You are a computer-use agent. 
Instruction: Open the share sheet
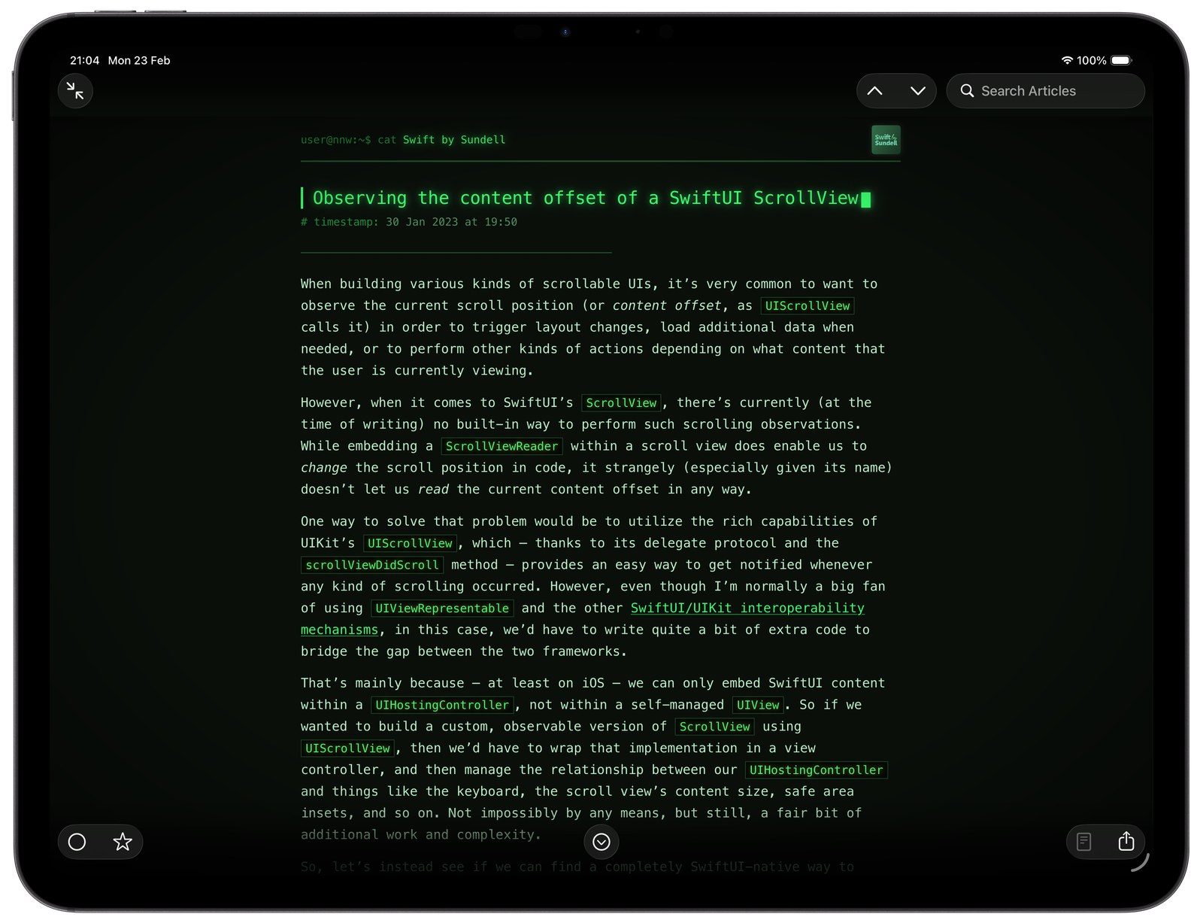point(1126,842)
